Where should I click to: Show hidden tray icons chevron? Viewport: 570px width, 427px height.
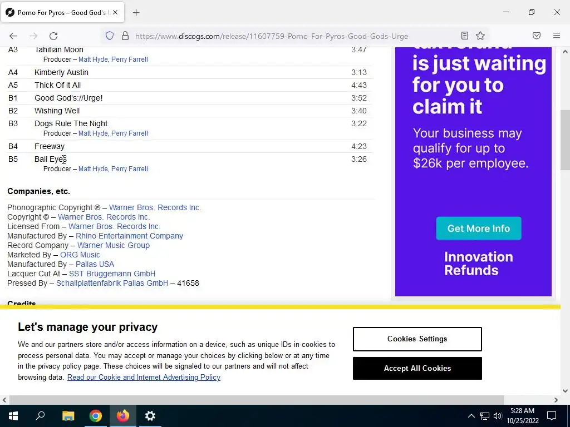click(x=471, y=416)
